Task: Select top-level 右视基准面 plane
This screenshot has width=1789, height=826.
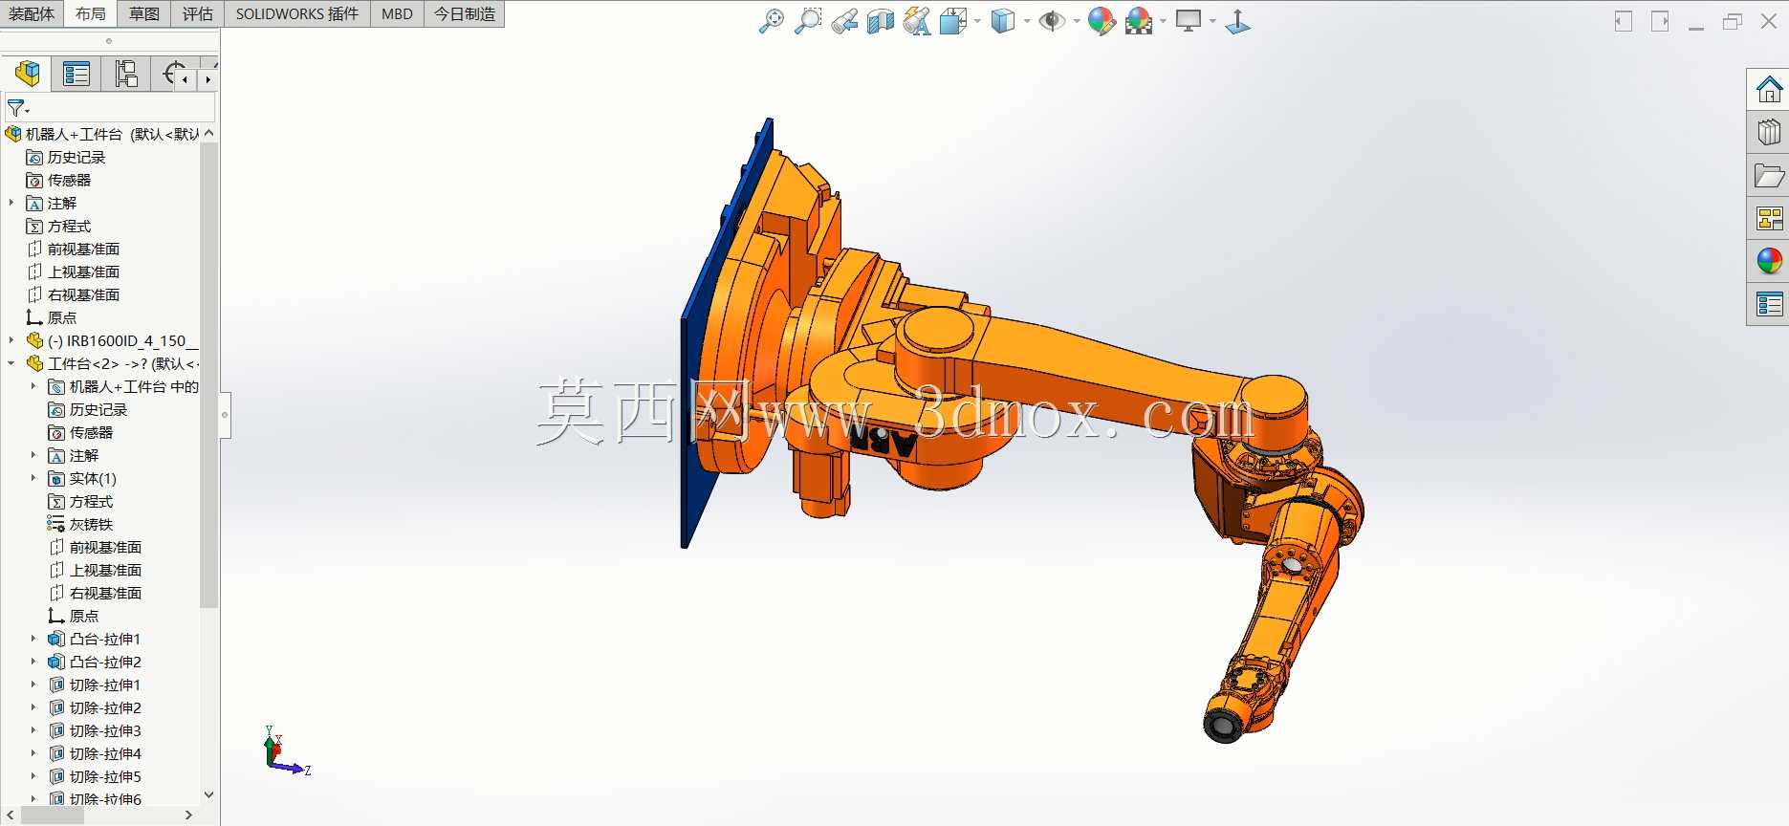Action: click(73, 294)
